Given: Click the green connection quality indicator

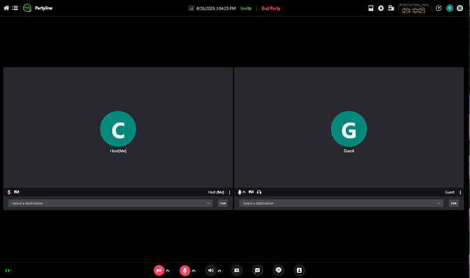Looking at the screenshot, I should (x=191, y=8).
